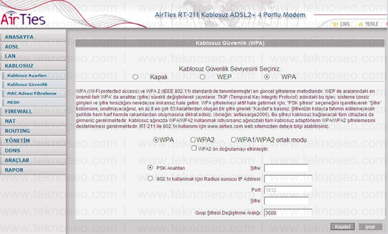Open the NAT menu
The height and width of the screenshot is (234, 388).
tap(33, 121)
